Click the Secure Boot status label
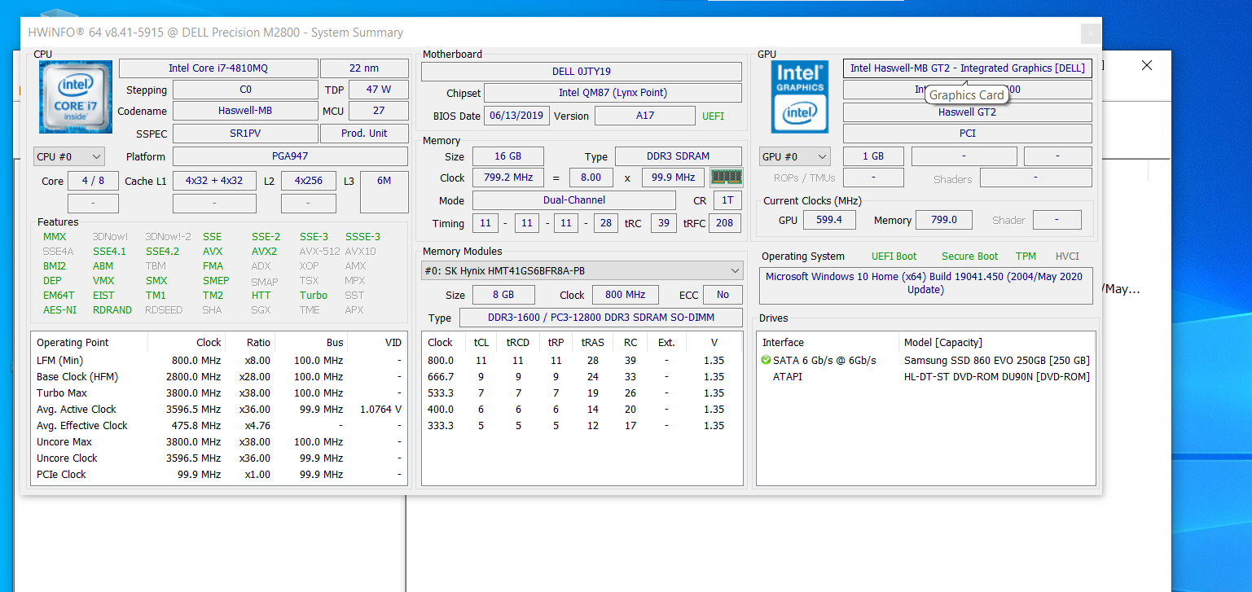Image resolution: width=1252 pixels, height=592 pixels. coord(970,257)
